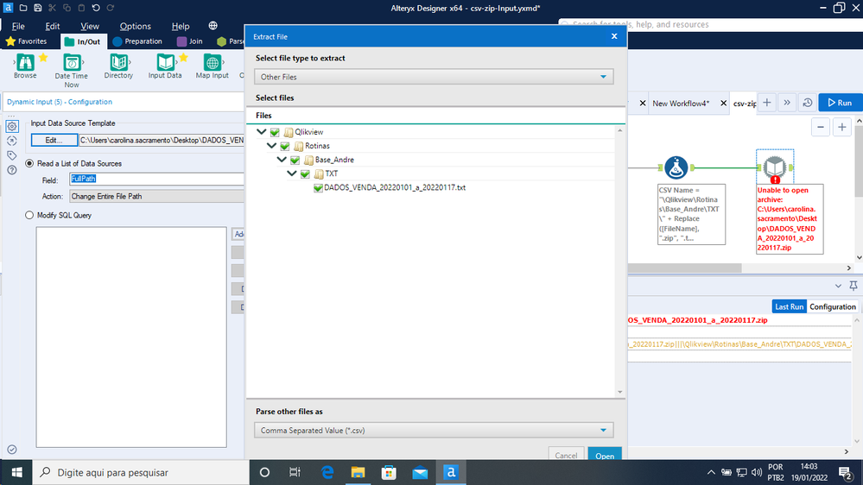Collapse the Qlikview tree node

pyautogui.click(x=262, y=131)
